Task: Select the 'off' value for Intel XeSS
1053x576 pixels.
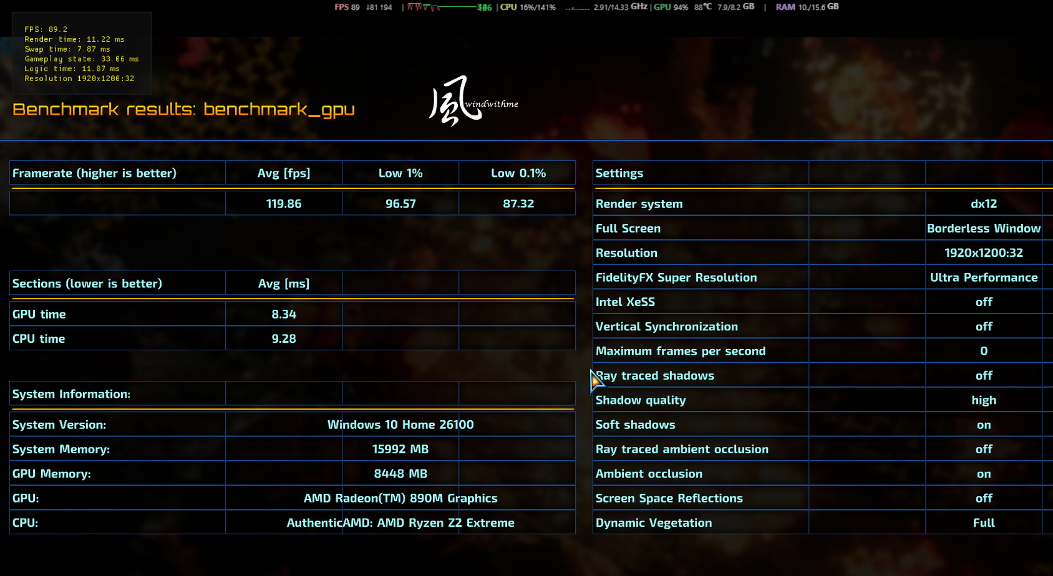Action: [984, 302]
